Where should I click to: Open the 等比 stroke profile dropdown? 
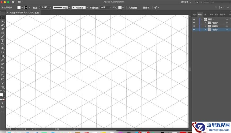click(x=69, y=7)
